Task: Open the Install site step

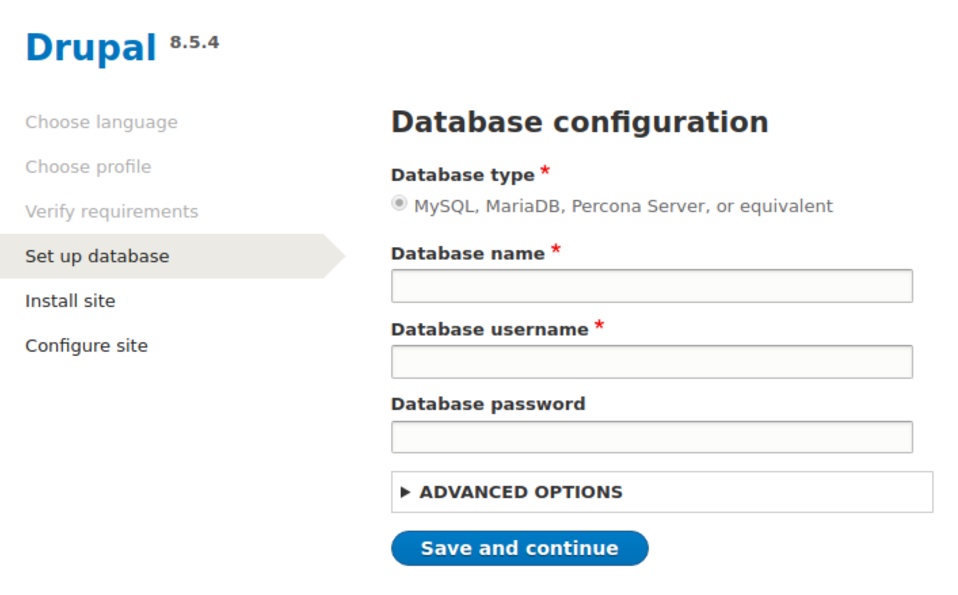Action: click(70, 301)
